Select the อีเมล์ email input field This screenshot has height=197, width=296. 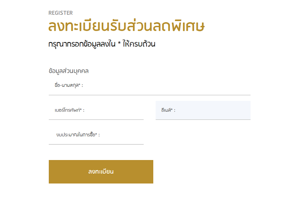click(203, 110)
